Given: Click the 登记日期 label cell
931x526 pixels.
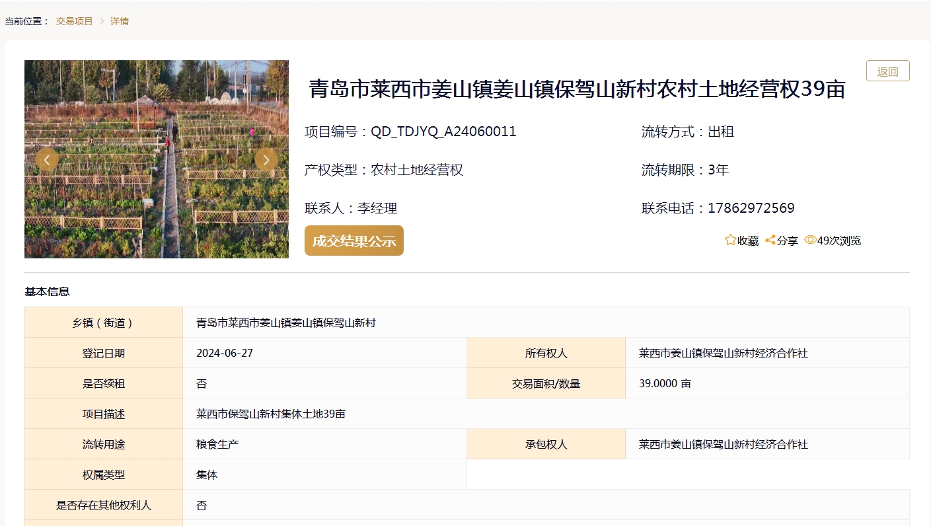Looking at the screenshot, I should 104,353.
